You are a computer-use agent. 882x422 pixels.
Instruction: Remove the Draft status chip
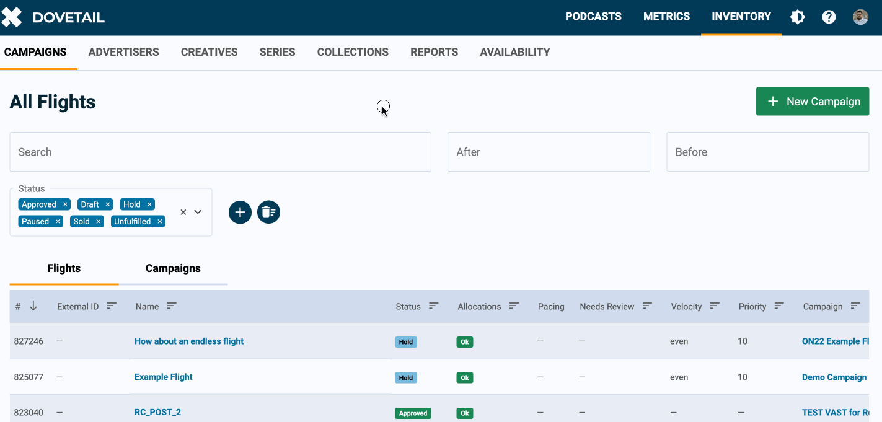(108, 204)
